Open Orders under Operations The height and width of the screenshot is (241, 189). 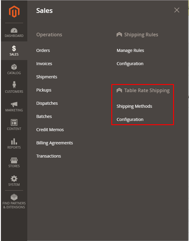[x=43, y=50]
